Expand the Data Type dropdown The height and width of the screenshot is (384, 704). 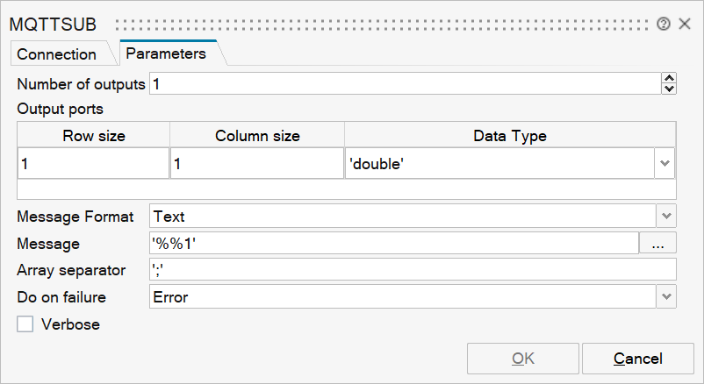[x=664, y=163]
